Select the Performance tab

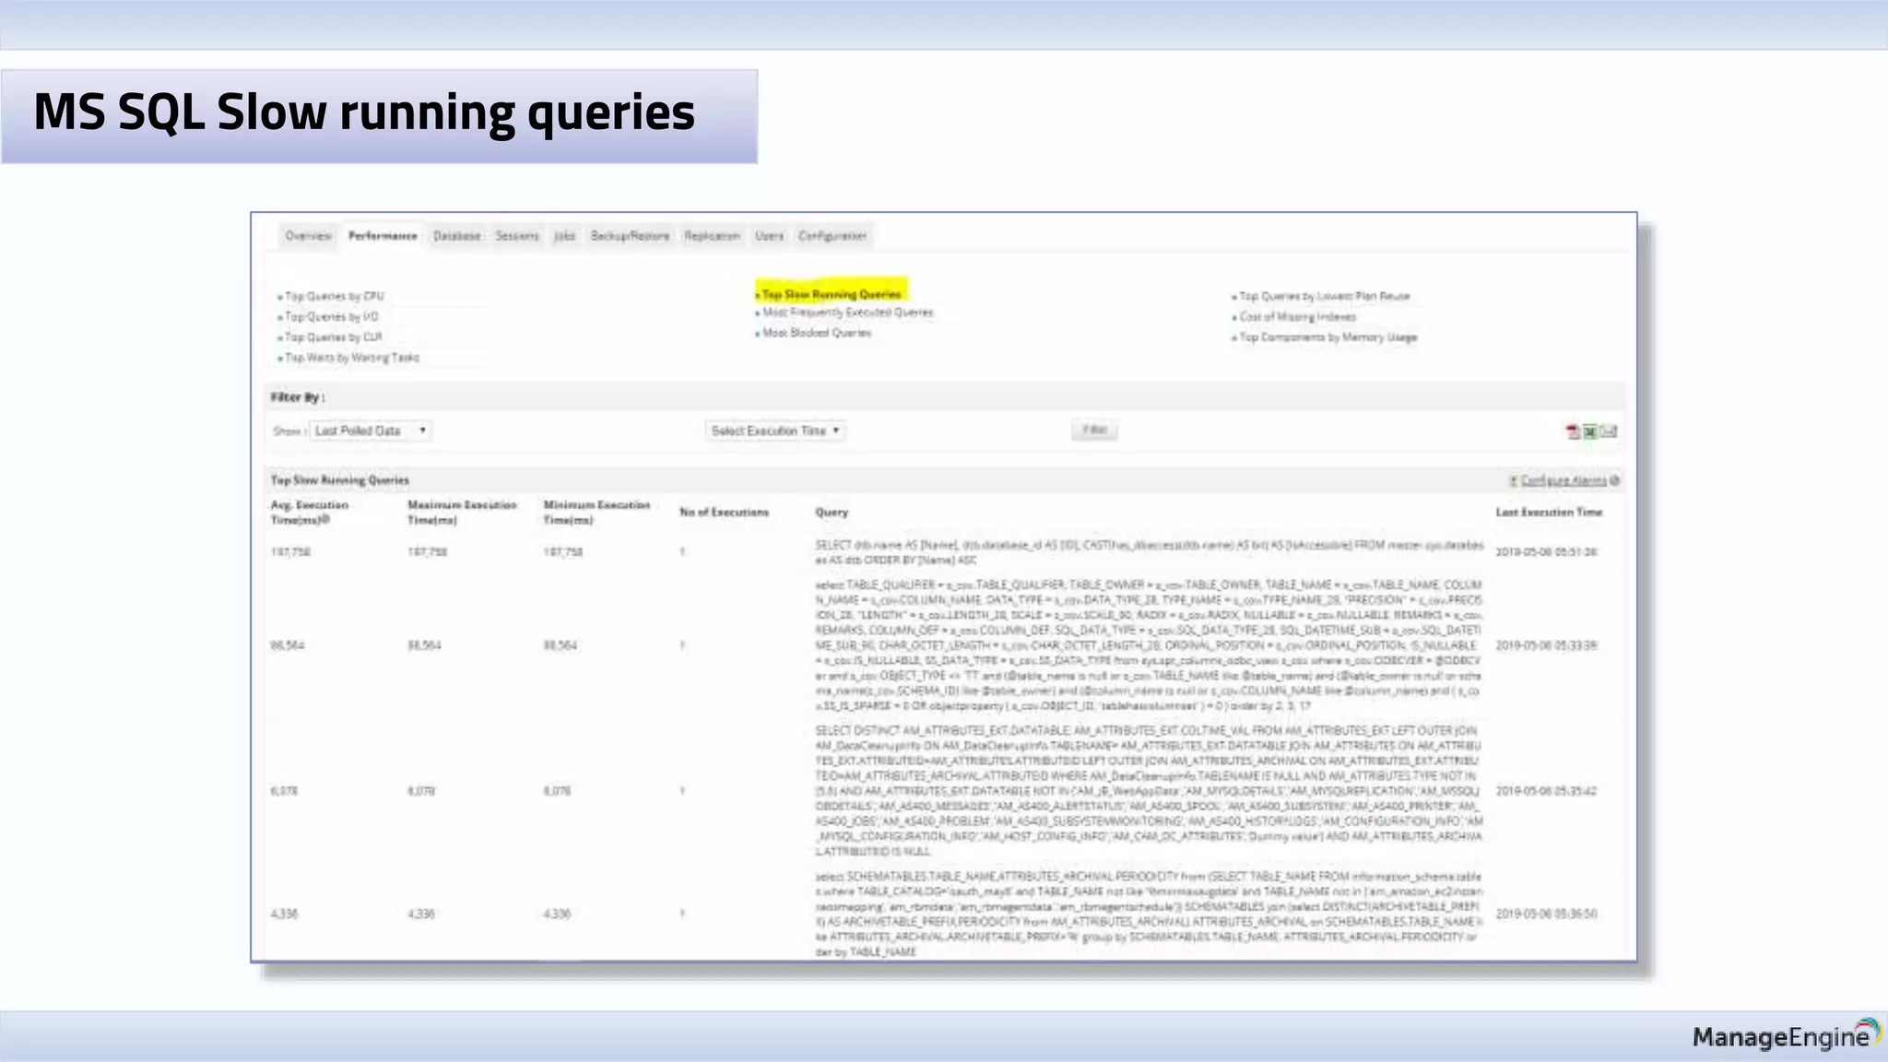383,236
